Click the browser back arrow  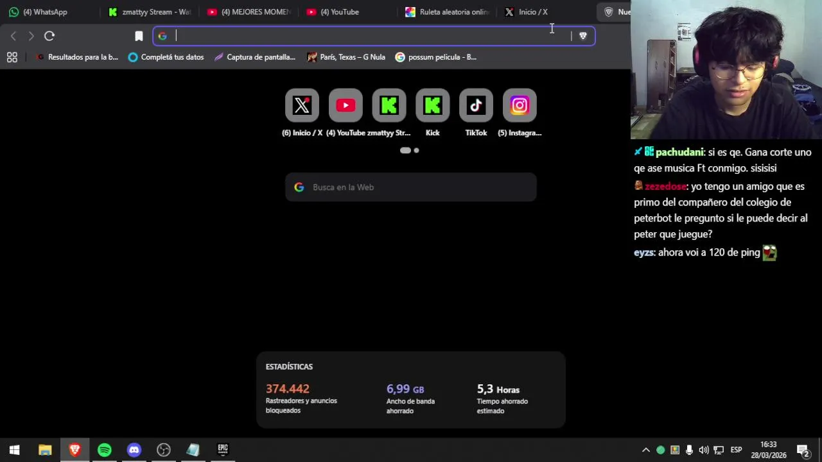13,36
